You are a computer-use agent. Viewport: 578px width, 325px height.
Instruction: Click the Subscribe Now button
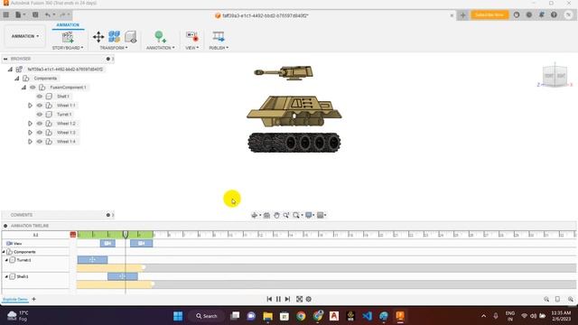(489, 14)
